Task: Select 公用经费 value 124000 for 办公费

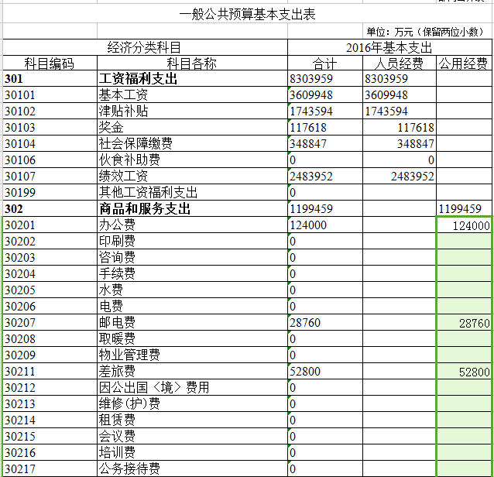Action: click(464, 225)
